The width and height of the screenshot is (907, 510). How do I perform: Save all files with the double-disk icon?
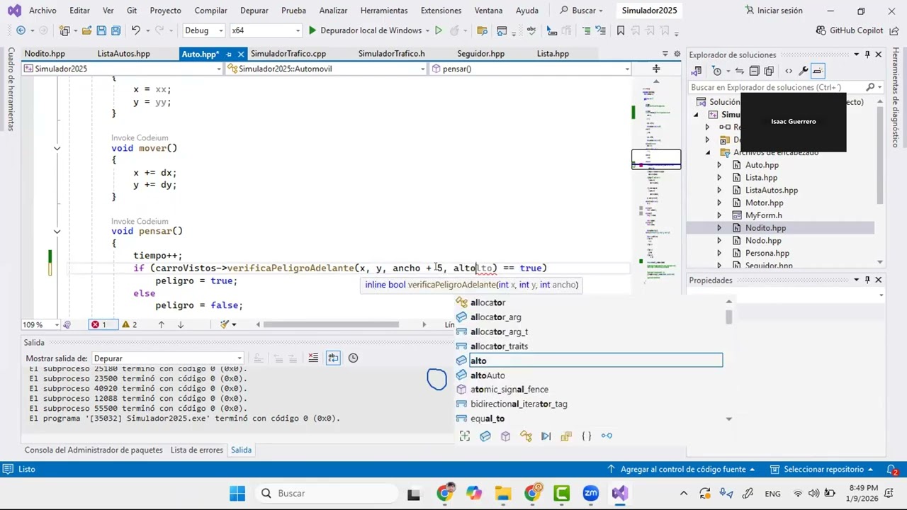coord(116,30)
